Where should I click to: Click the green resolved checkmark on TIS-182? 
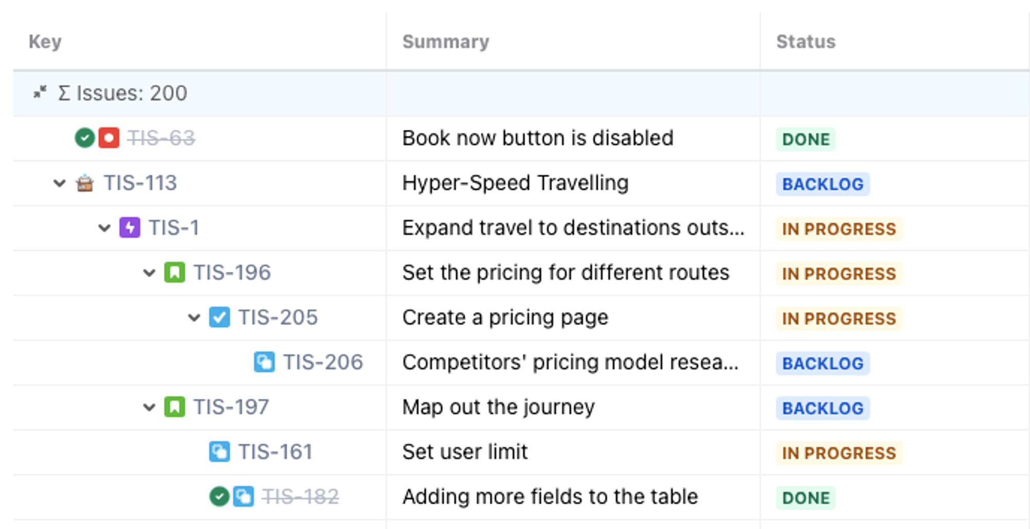pos(219,497)
